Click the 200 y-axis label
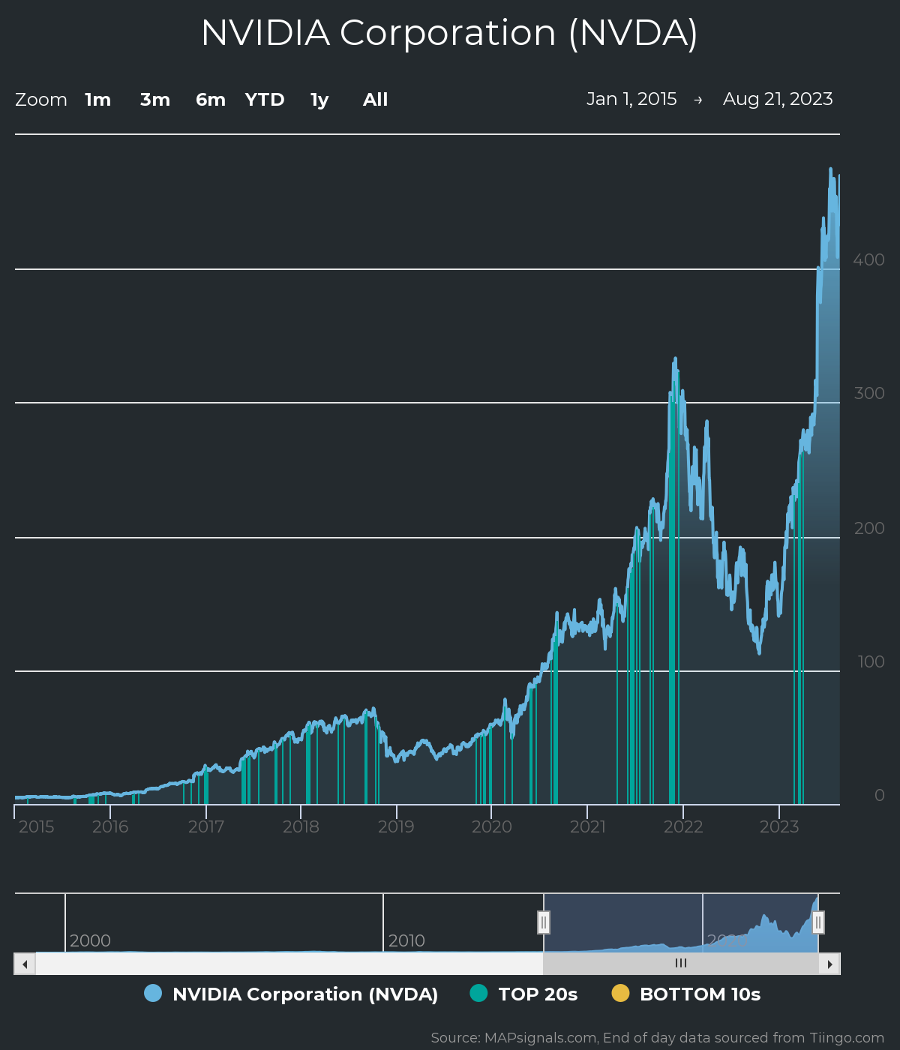900x1050 pixels. point(869,528)
